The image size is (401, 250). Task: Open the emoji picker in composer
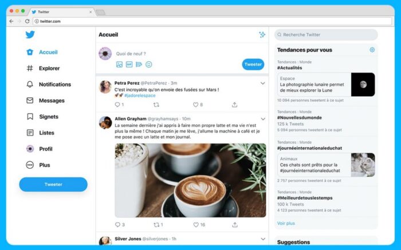148,64
